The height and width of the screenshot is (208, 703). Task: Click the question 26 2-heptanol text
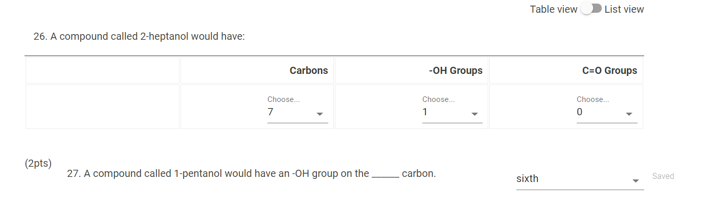click(139, 37)
